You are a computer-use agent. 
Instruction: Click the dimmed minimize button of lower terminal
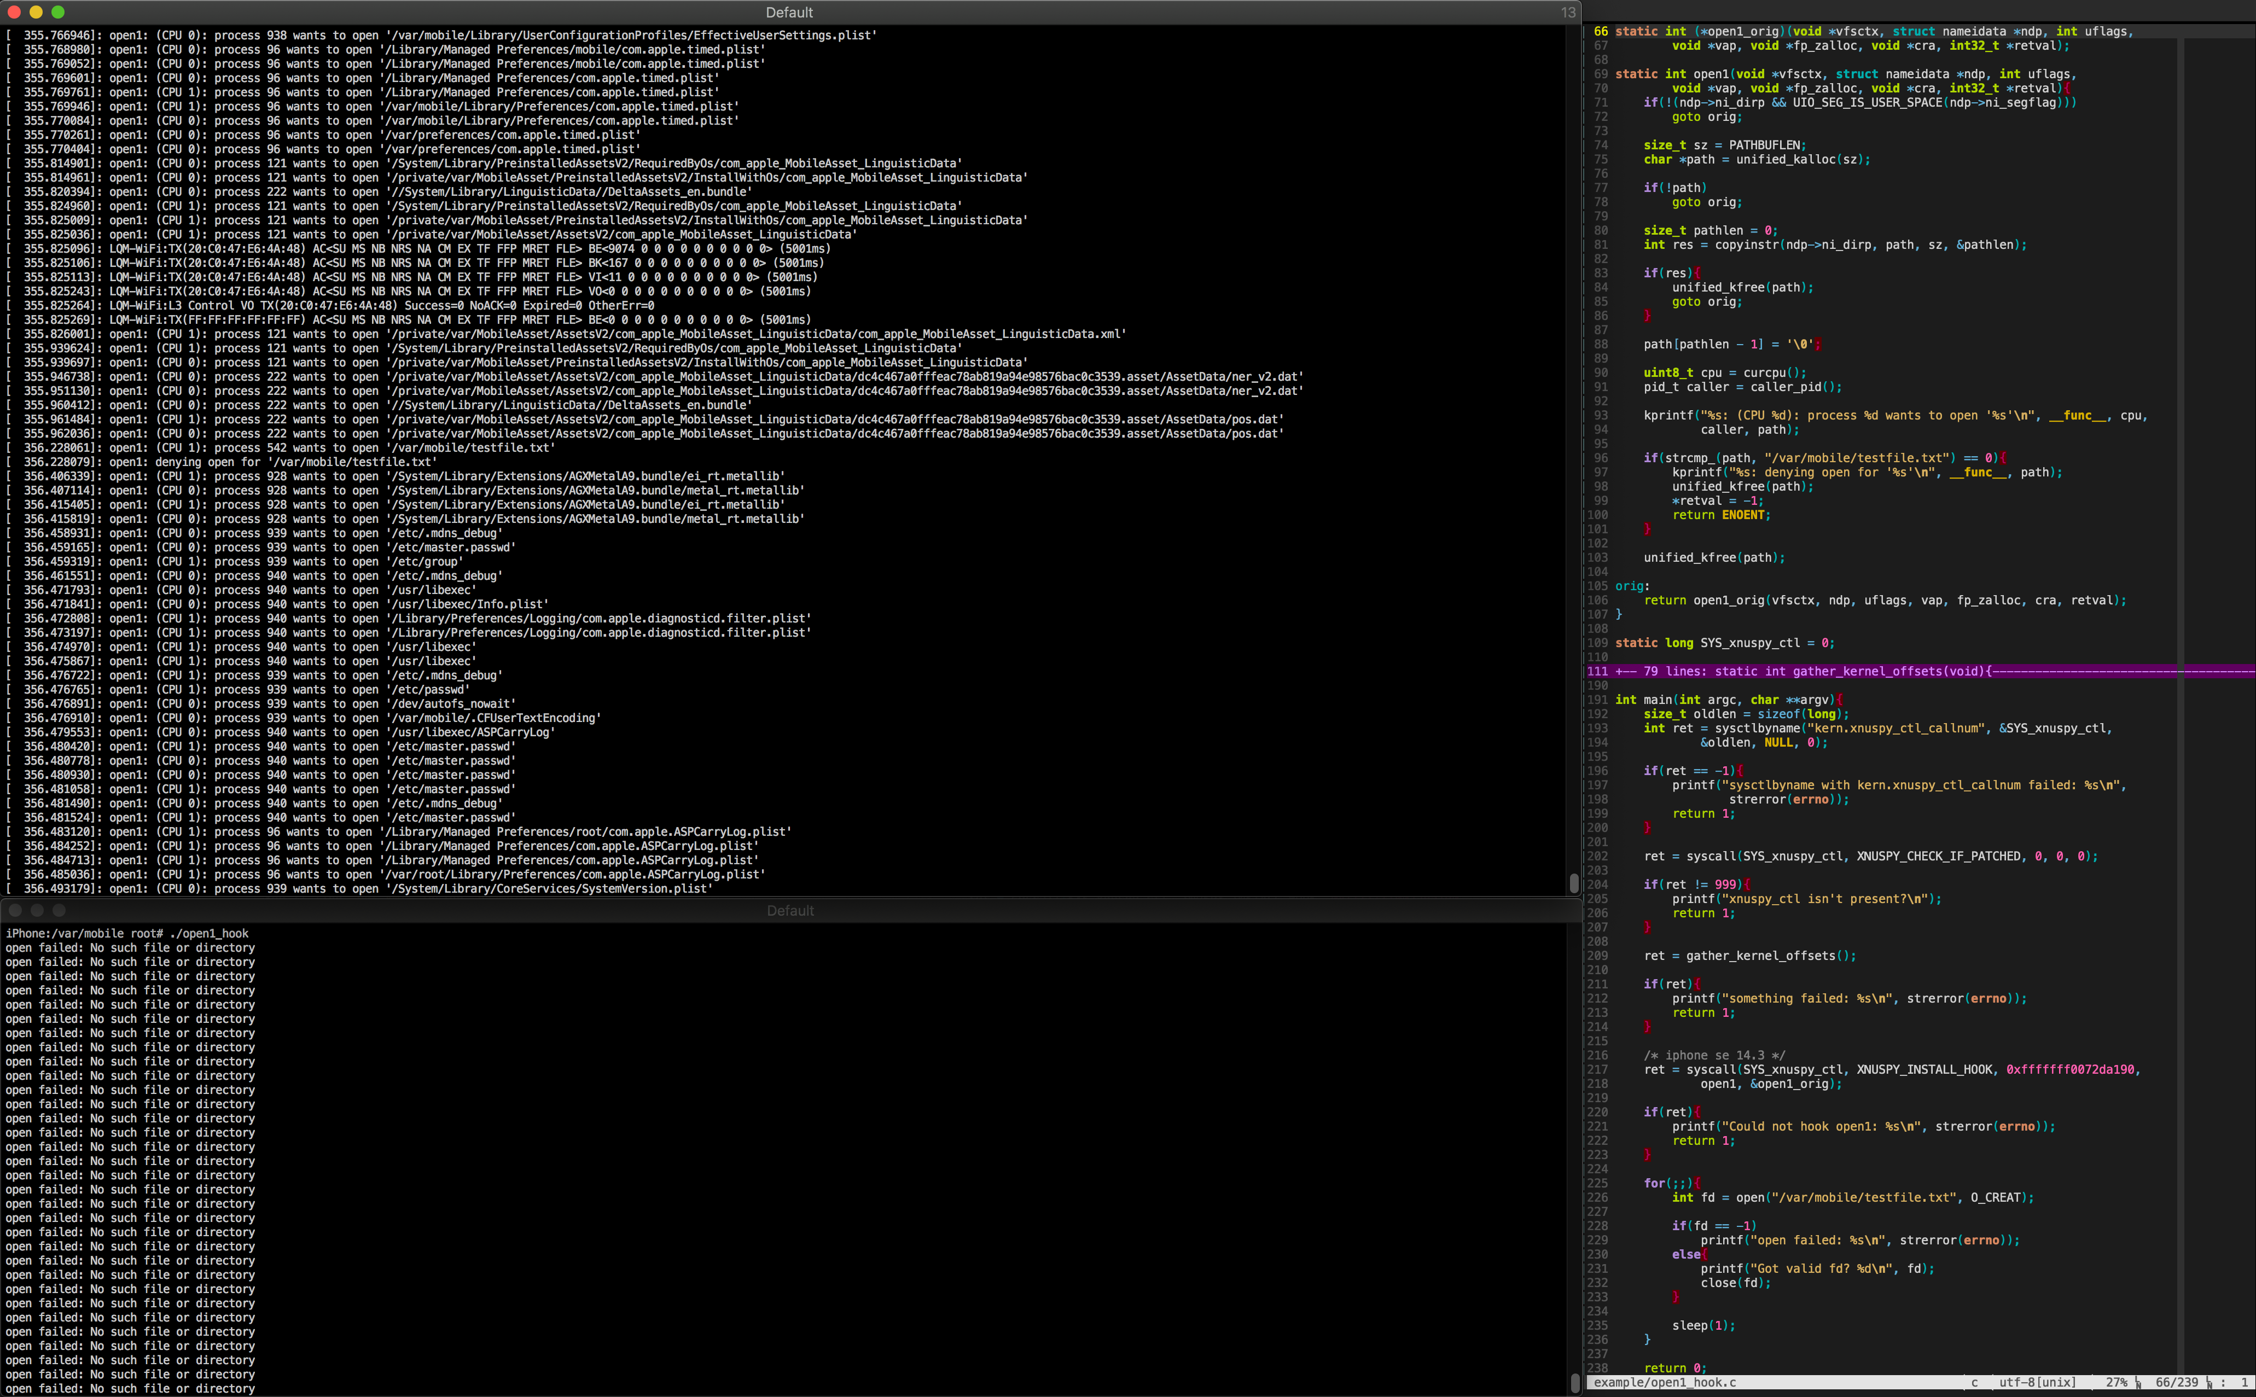click(x=36, y=910)
